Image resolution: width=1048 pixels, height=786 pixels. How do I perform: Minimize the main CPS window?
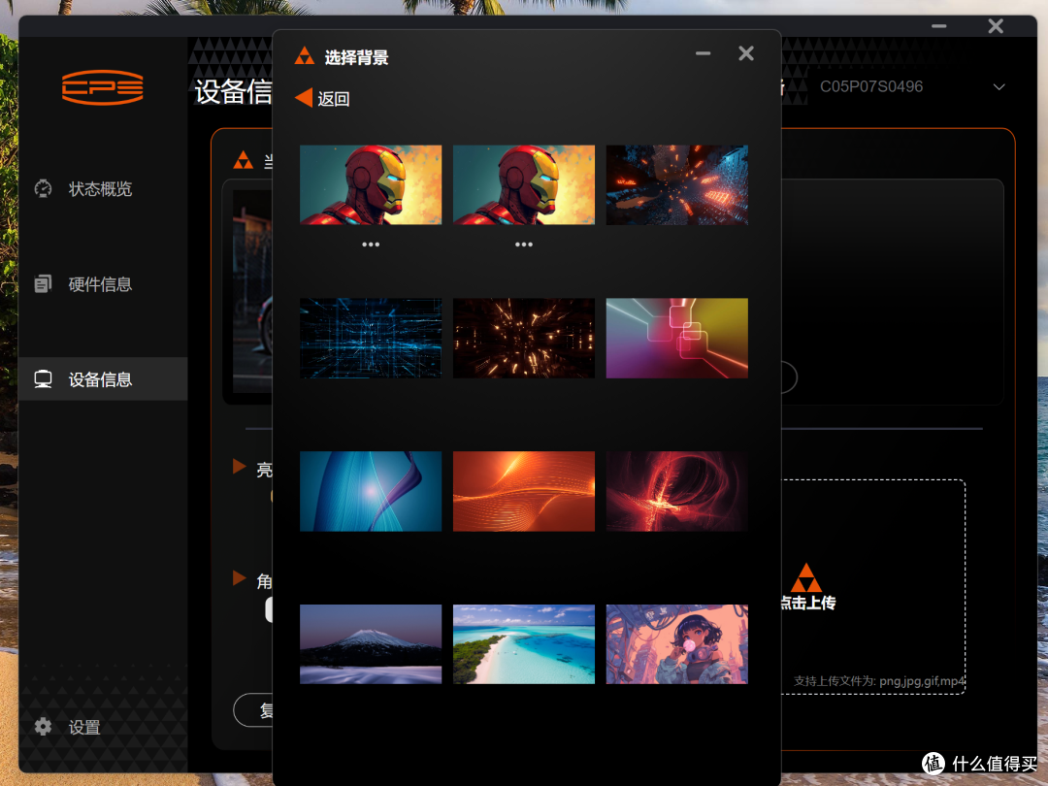click(x=939, y=26)
